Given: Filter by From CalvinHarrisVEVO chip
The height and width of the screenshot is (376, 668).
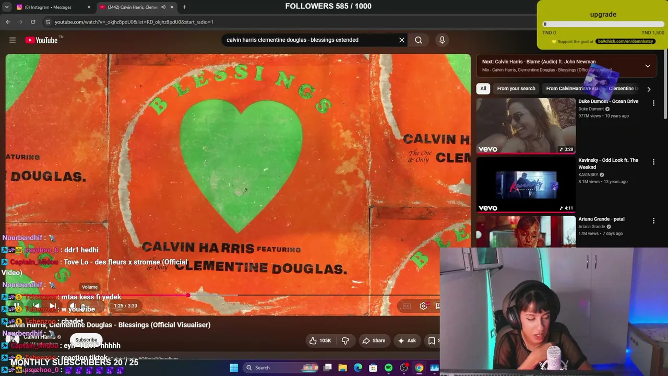Looking at the screenshot, I should pyautogui.click(x=572, y=89).
